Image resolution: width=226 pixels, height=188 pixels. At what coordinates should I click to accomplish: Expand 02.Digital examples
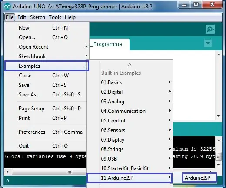(x=130, y=92)
